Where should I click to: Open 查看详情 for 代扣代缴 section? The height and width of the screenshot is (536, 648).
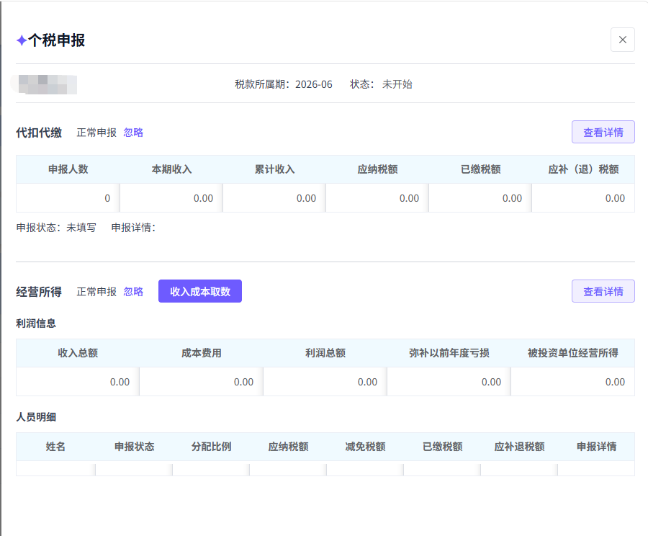tap(603, 132)
